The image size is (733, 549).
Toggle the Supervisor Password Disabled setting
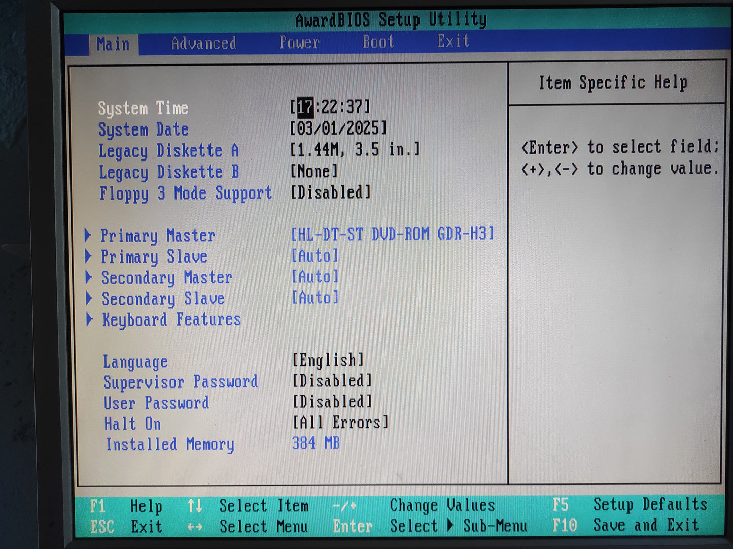pos(332,381)
